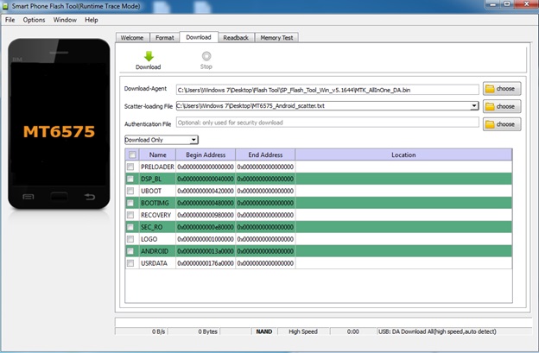Check the UBOOT row checkbox
Viewport: 539px width, 353px height.
(130, 191)
